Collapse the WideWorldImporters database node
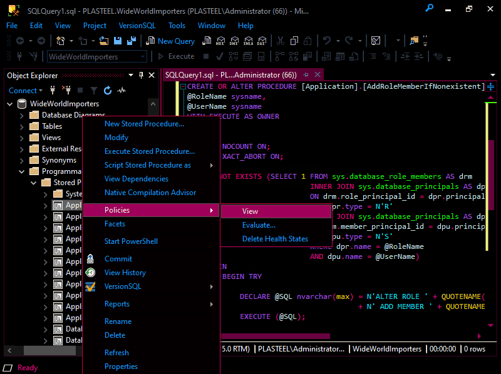The width and height of the screenshot is (501, 374). tap(10, 104)
